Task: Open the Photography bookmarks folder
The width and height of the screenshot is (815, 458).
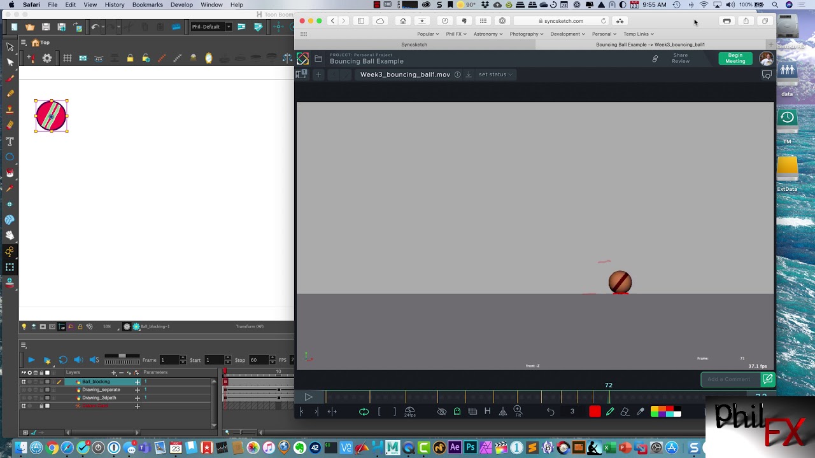Action: pos(526,34)
